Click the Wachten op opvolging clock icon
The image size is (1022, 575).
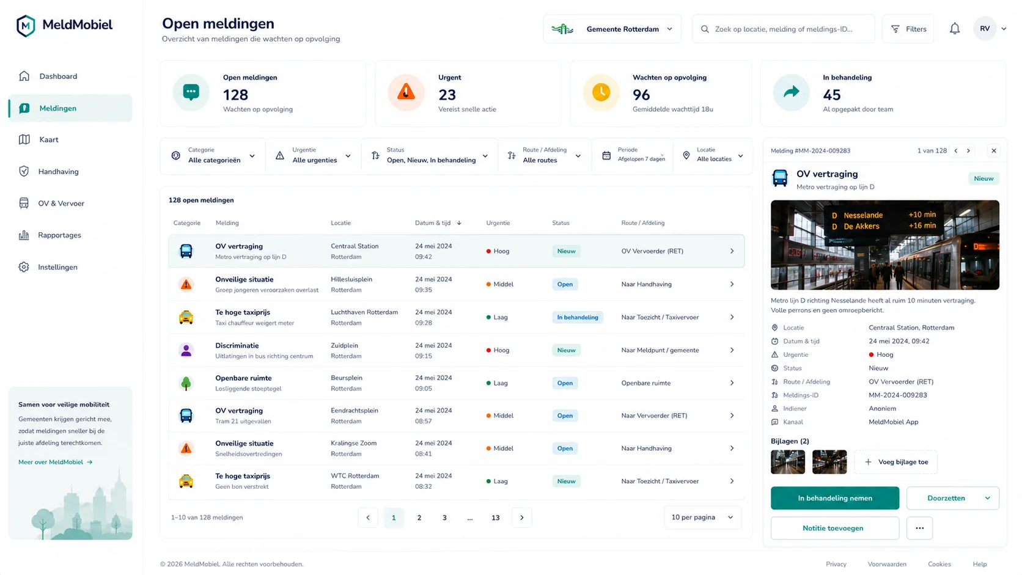click(x=601, y=93)
